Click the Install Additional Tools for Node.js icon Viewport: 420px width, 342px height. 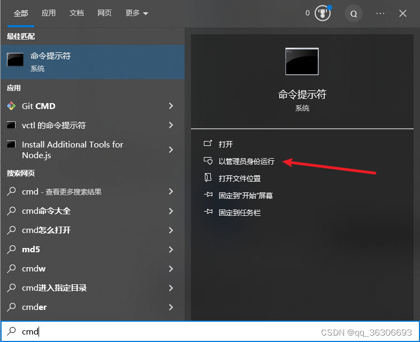click(x=11, y=144)
